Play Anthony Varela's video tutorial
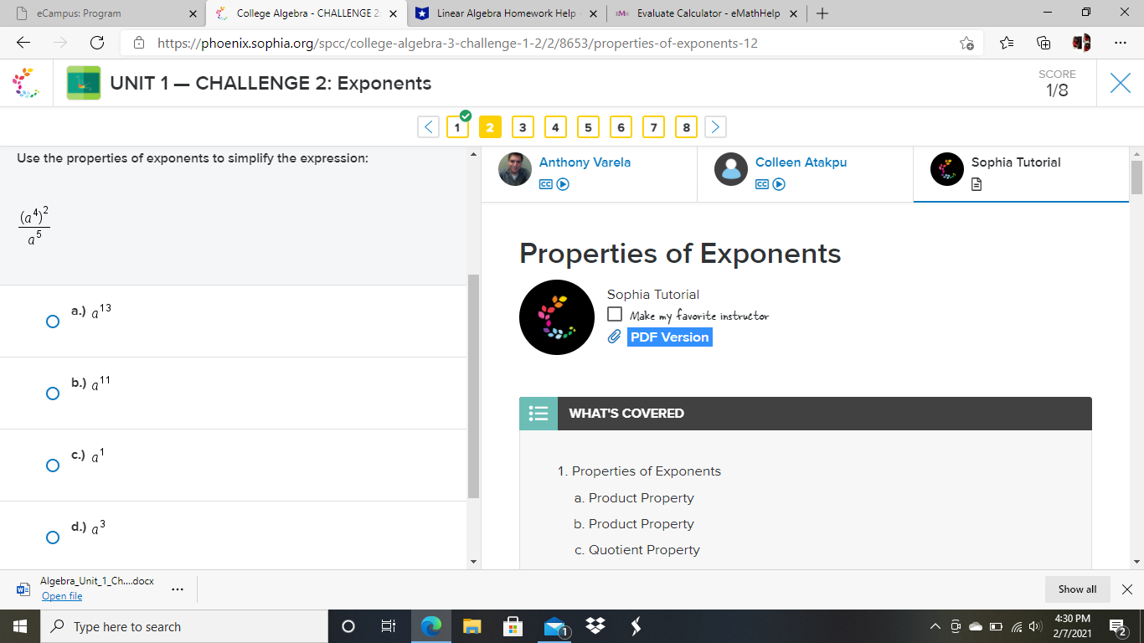The width and height of the screenshot is (1144, 643). 564,183
